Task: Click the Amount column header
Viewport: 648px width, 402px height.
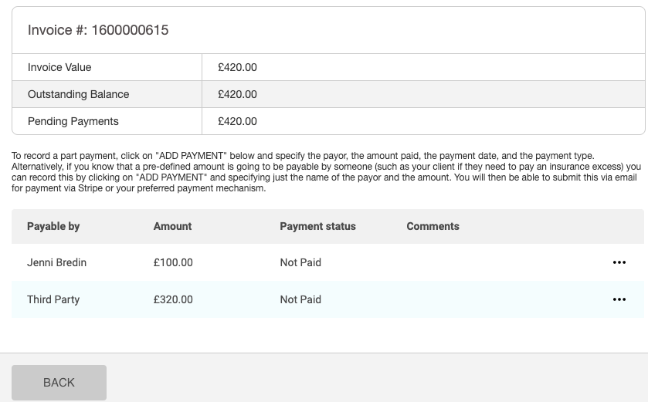Action: 172,226
